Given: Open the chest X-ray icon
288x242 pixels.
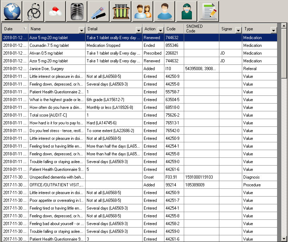Looking at the screenshot, I should click(77, 11).
